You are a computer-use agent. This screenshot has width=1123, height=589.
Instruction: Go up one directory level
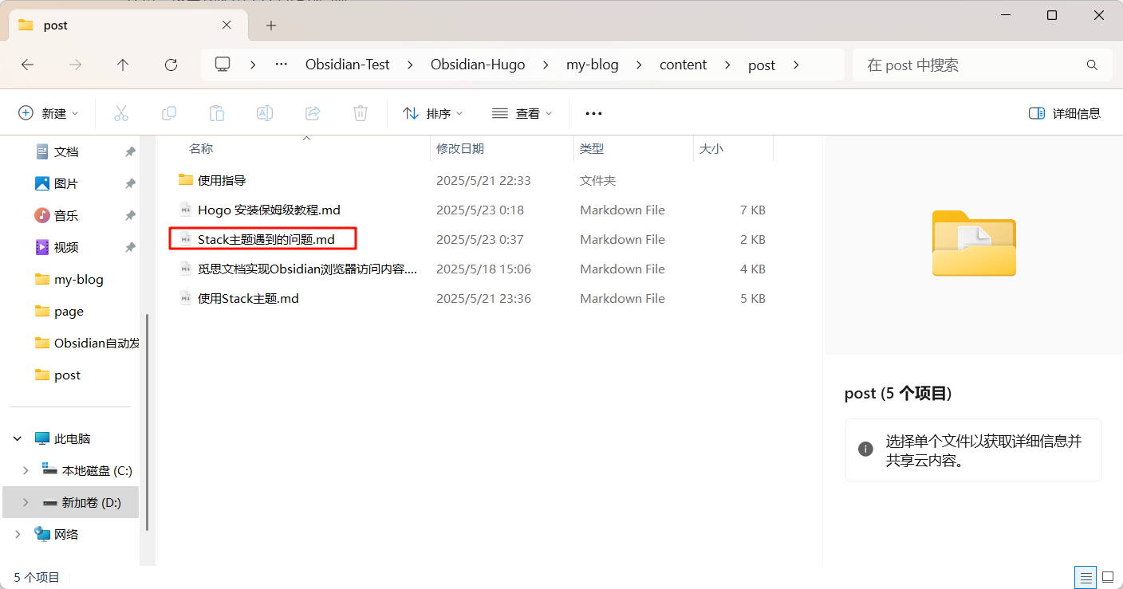[x=123, y=65]
